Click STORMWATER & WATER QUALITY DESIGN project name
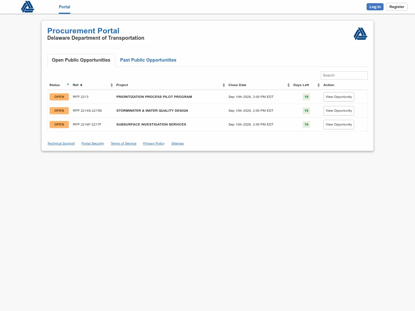The image size is (415, 311). tap(152, 111)
